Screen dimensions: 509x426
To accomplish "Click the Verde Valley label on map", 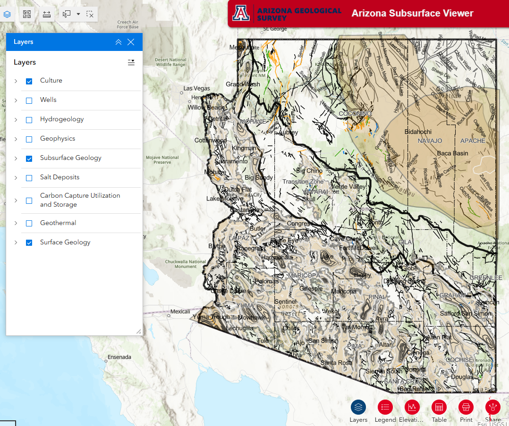I will pyautogui.click(x=348, y=186).
